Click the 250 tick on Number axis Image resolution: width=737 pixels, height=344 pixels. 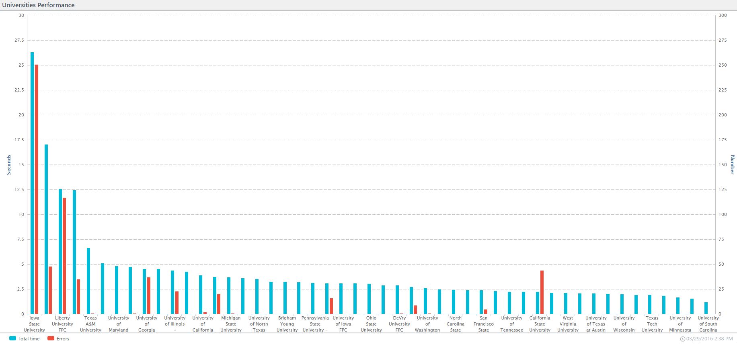point(723,65)
